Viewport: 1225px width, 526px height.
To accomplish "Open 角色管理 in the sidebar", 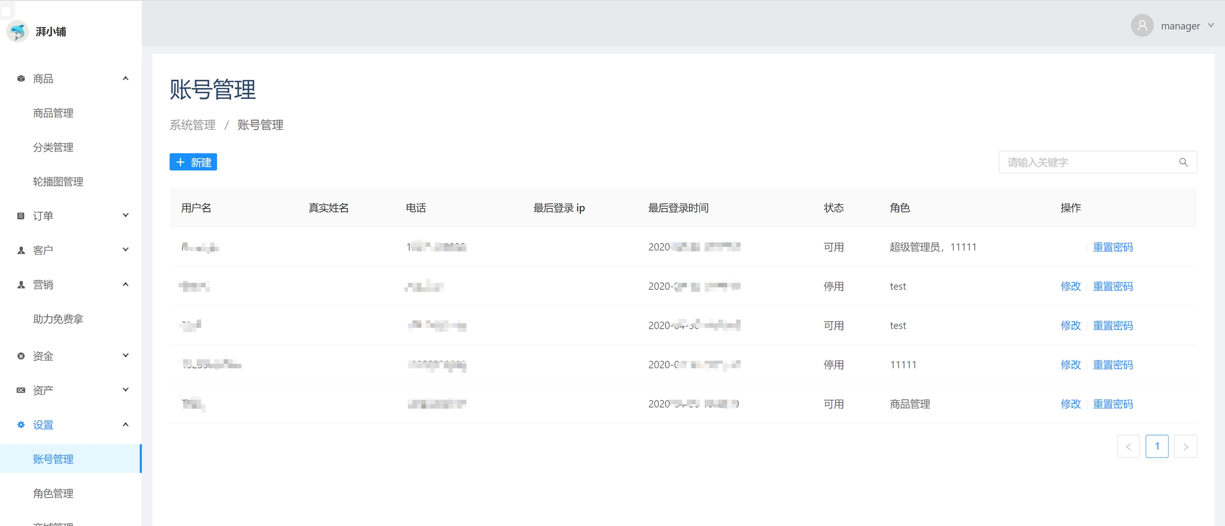I will (53, 494).
